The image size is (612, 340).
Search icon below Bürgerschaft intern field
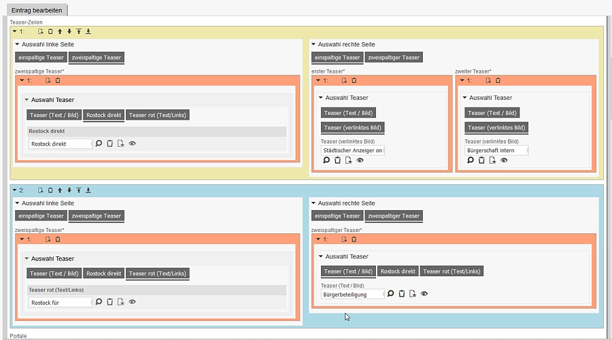[x=471, y=160]
